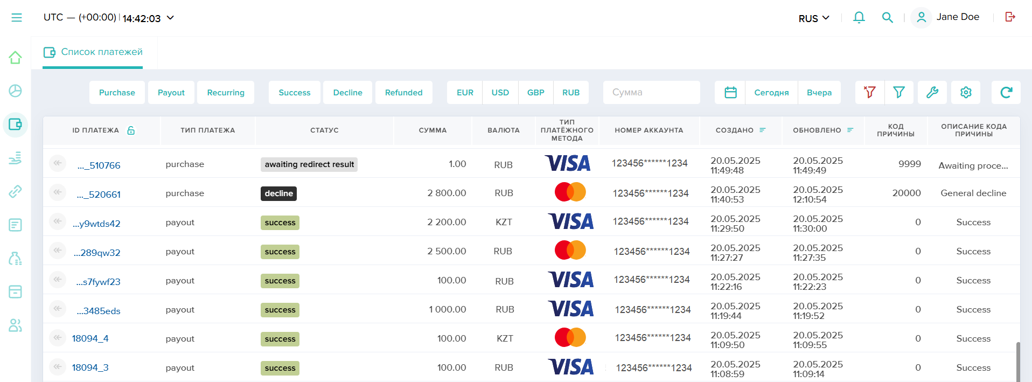Open table settings gear icon
This screenshot has height=382, width=1032.
965,93
